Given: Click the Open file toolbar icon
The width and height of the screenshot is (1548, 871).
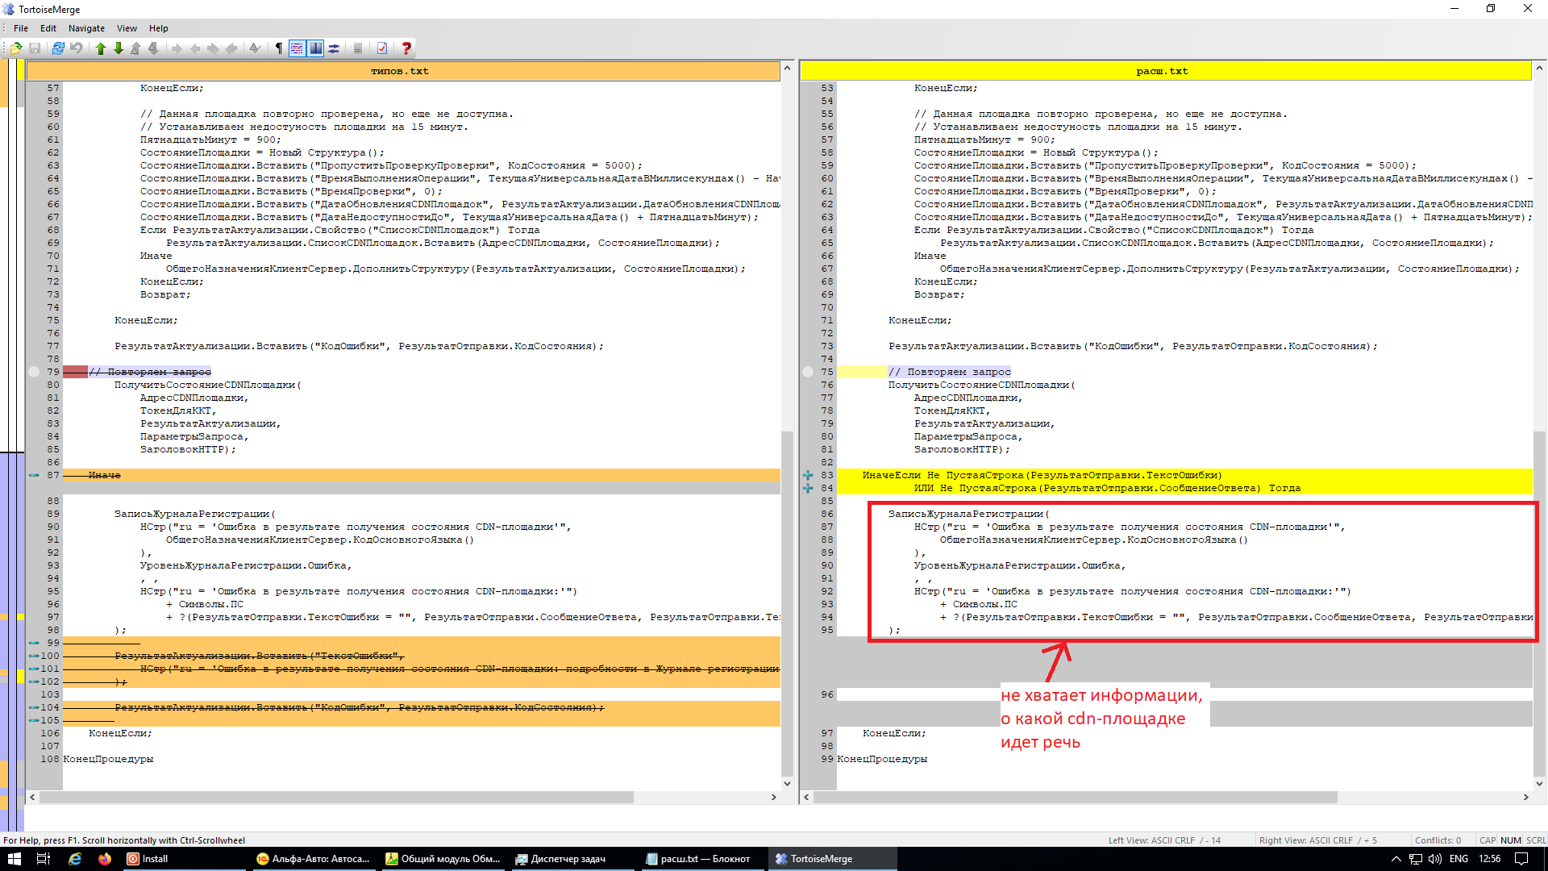Looking at the screenshot, I should pos(16,48).
